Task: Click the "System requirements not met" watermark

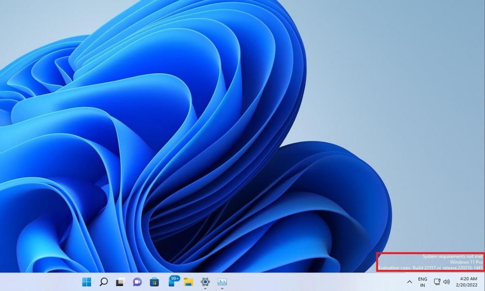Action: click(x=453, y=256)
